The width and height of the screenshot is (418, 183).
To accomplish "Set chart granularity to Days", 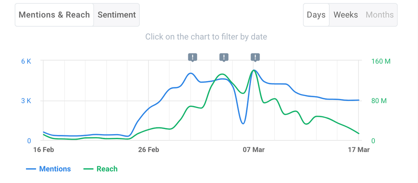I will [x=316, y=15].
